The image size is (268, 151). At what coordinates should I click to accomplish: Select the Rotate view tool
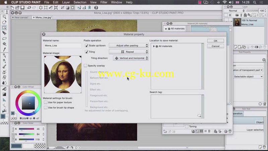tap(4, 22)
